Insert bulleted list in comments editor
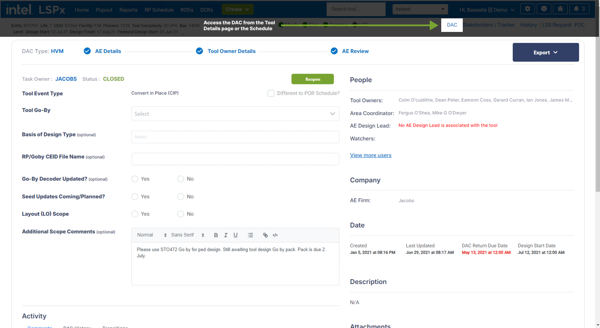This screenshot has height=328, width=600. tap(250, 235)
